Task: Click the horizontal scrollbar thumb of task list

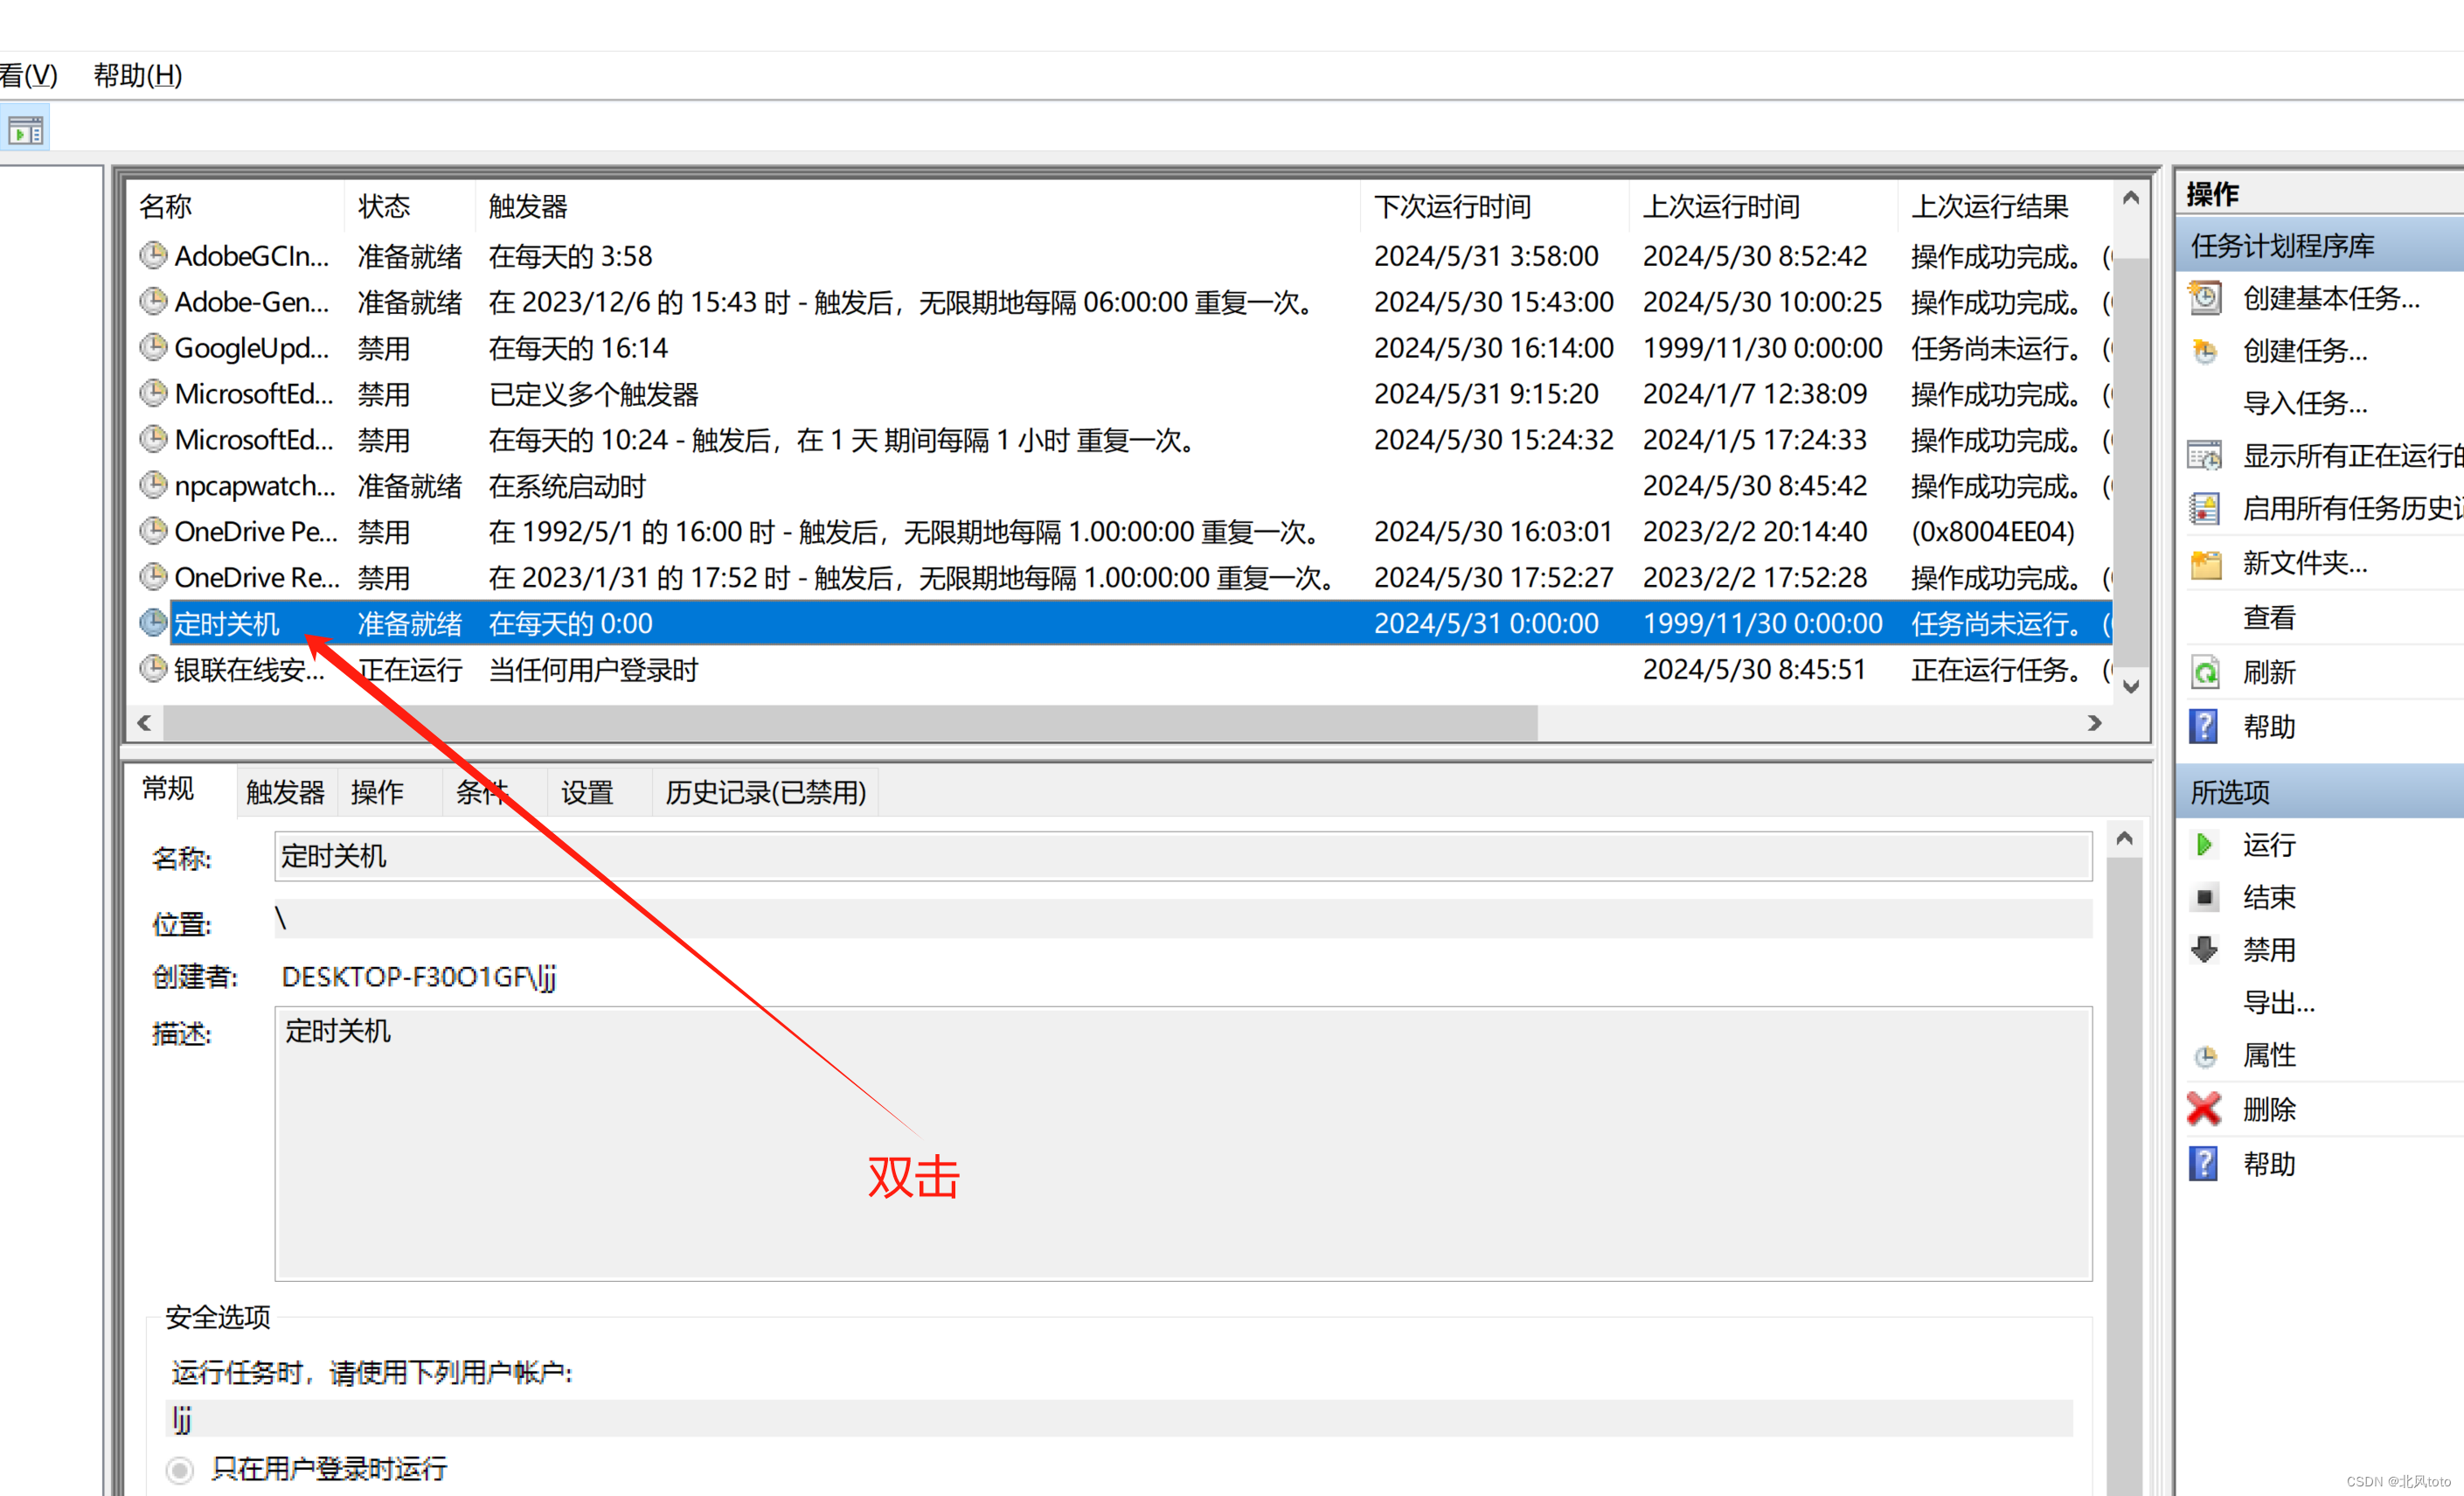Action: click(x=850, y=723)
